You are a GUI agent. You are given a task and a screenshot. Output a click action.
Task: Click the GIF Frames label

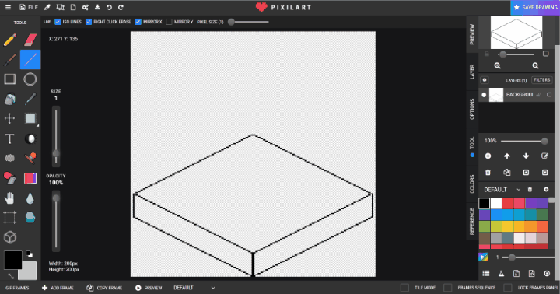coord(17,288)
